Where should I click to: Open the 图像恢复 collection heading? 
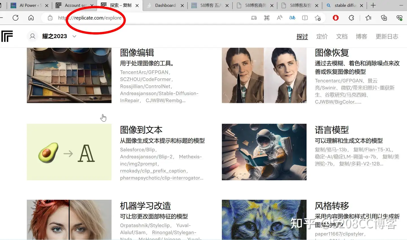click(332, 53)
